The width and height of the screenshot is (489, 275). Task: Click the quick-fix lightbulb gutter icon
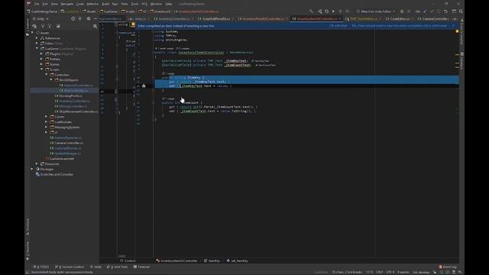click(x=144, y=86)
